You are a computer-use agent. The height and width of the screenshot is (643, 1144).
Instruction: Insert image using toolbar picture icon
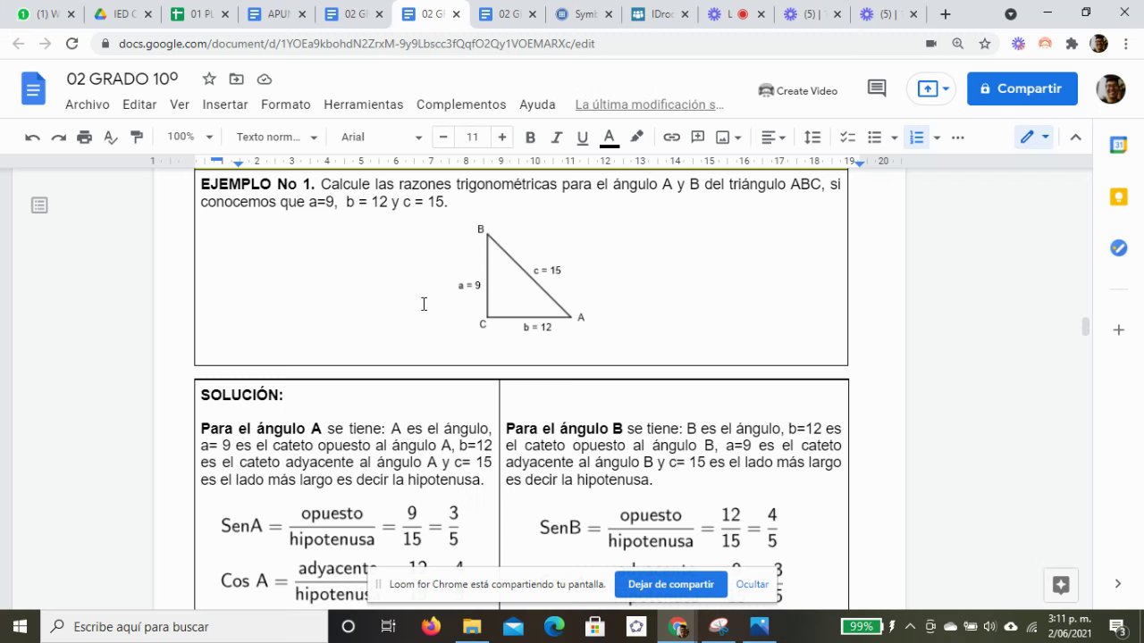click(723, 137)
